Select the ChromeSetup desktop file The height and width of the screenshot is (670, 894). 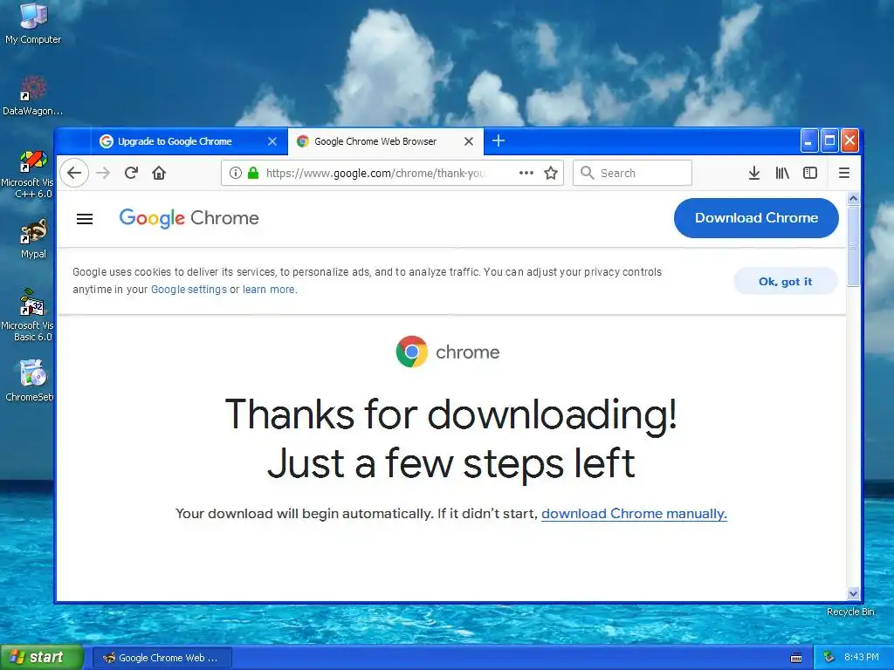tap(30, 380)
